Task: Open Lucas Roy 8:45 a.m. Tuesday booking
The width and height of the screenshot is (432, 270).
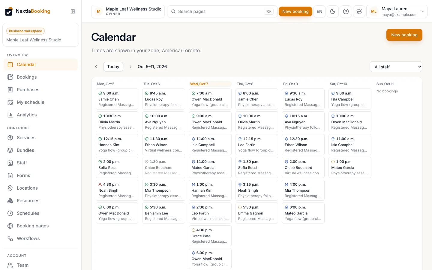Action: click(163, 99)
